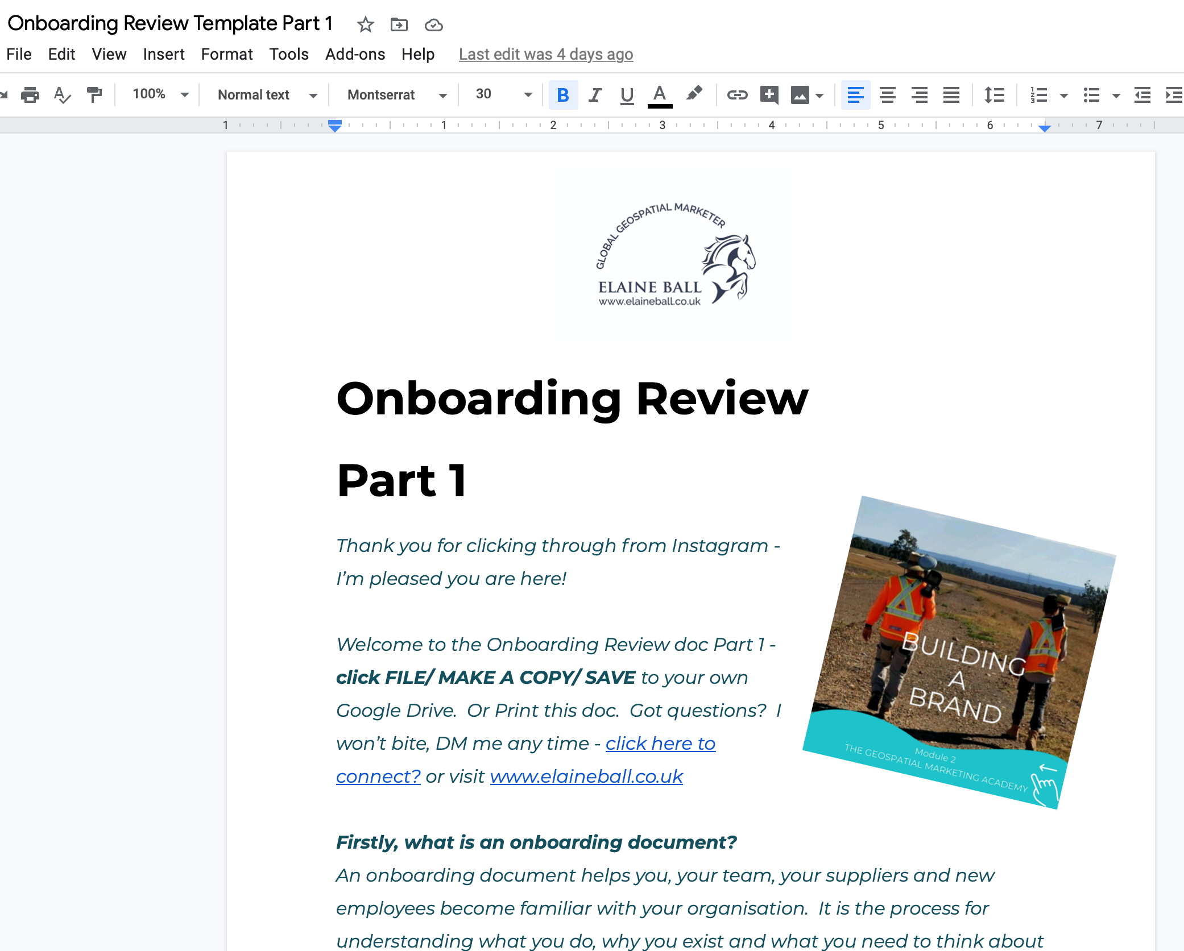Click 'Firstly, what is an onboarding document?' text
Image resolution: width=1184 pixels, height=951 pixels.
coord(536,842)
